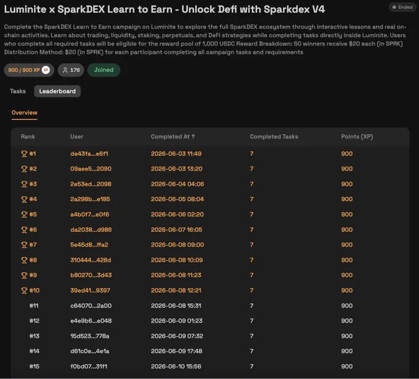419x379 pixels.
Task: Click the trophy icon for rank #3
Action: pos(24,184)
